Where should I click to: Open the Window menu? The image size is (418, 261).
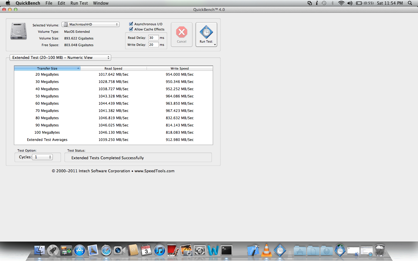coord(101,3)
